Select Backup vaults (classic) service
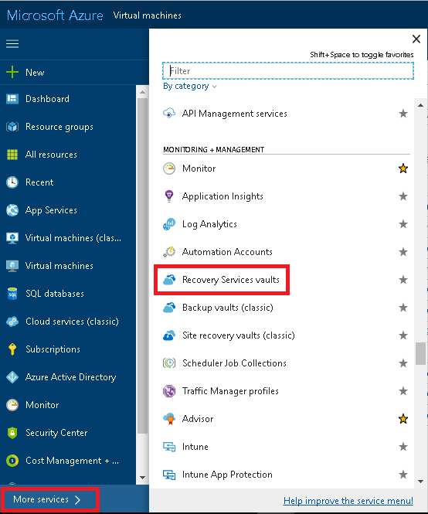The height and width of the screenshot is (514, 428). click(227, 308)
